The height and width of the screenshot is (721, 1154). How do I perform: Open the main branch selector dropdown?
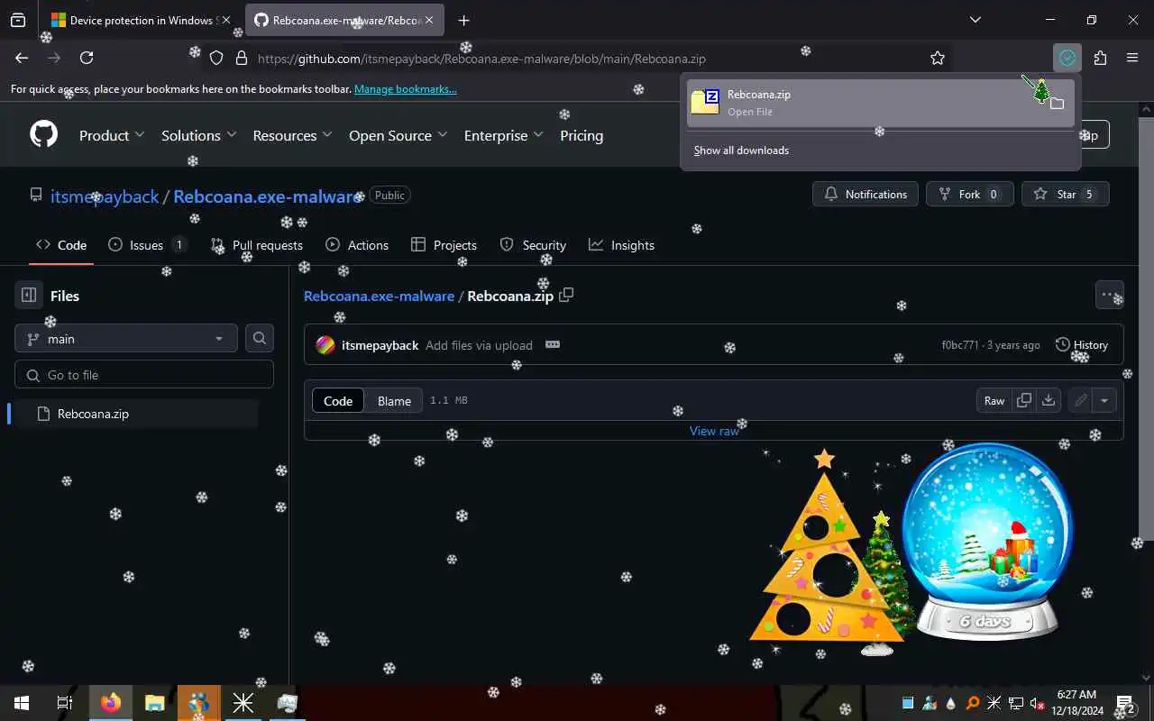point(126,338)
